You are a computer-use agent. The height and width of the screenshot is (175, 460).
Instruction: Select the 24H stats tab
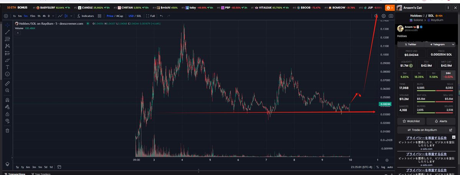coord(449,75)
